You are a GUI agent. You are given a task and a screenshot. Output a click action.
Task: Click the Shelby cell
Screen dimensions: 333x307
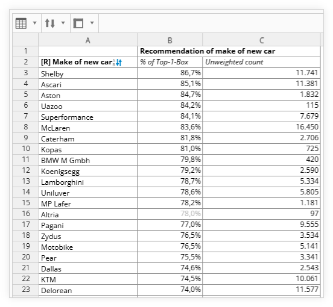(x=87, y=73)
